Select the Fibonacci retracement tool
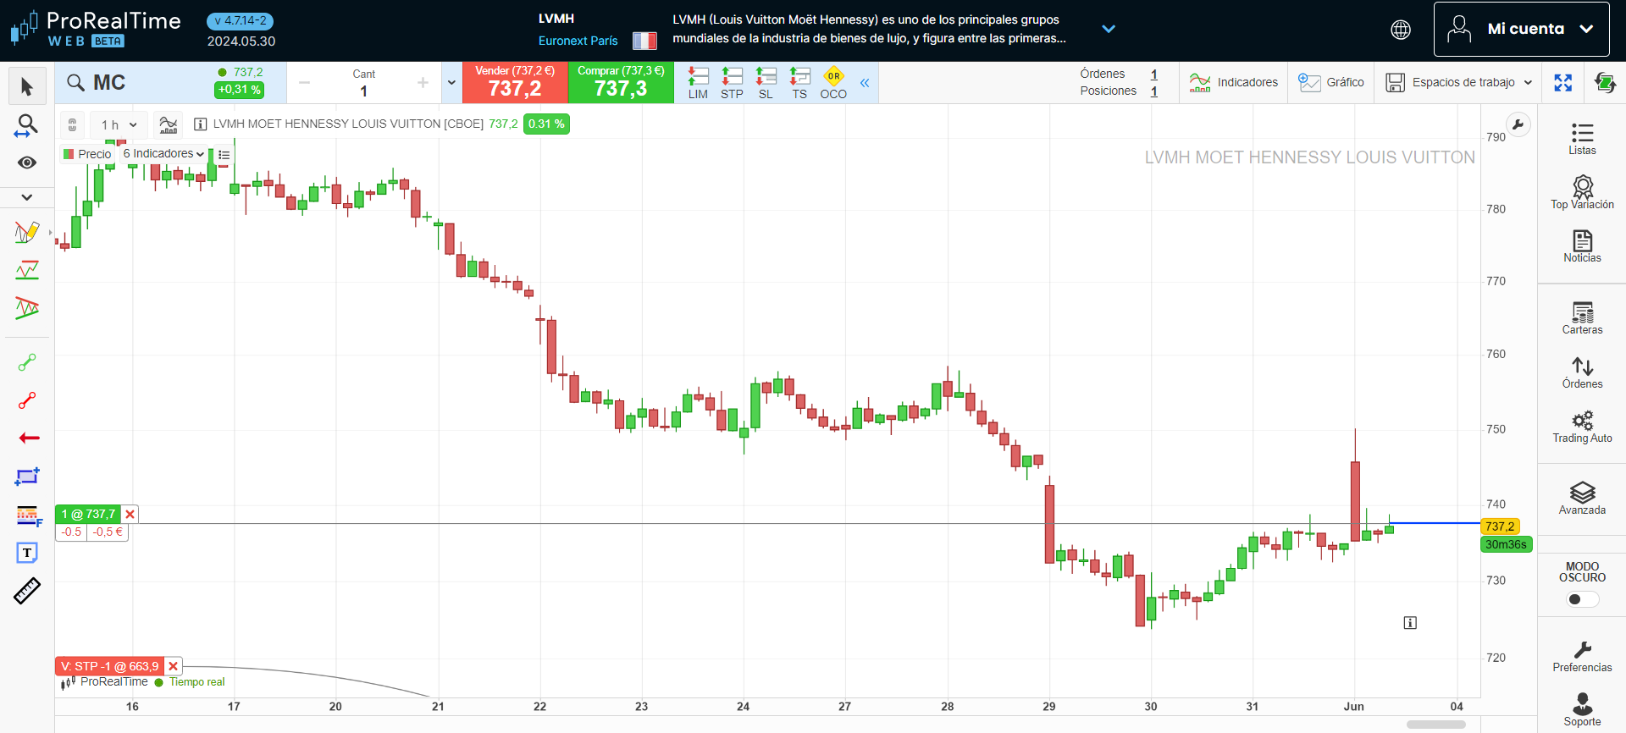The height and width of the screenshot is (733, 1626). pyautogui.click(x=28, y=515)
